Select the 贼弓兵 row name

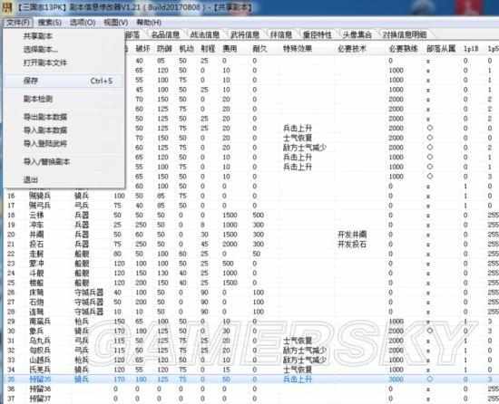pos(40,206)
